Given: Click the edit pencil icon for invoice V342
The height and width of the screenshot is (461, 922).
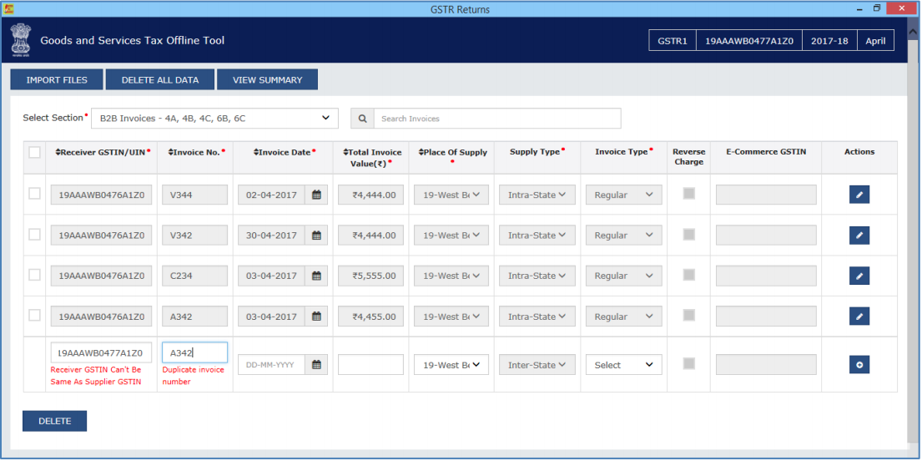Looking at the screenshot, I should [x=859, y=235].
